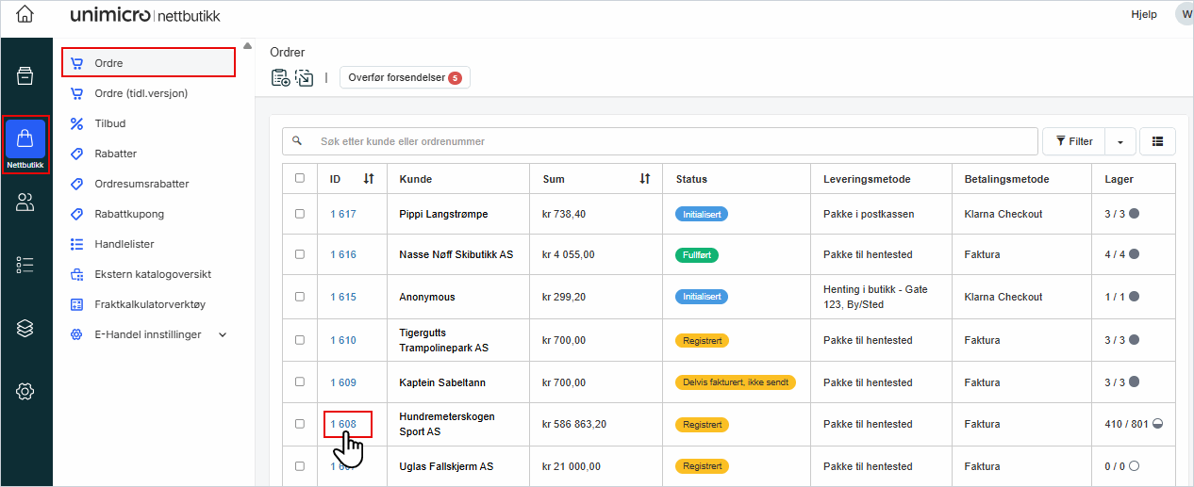Click the Overfør forsendelser button
The image size is (1194, 487).
405,78
